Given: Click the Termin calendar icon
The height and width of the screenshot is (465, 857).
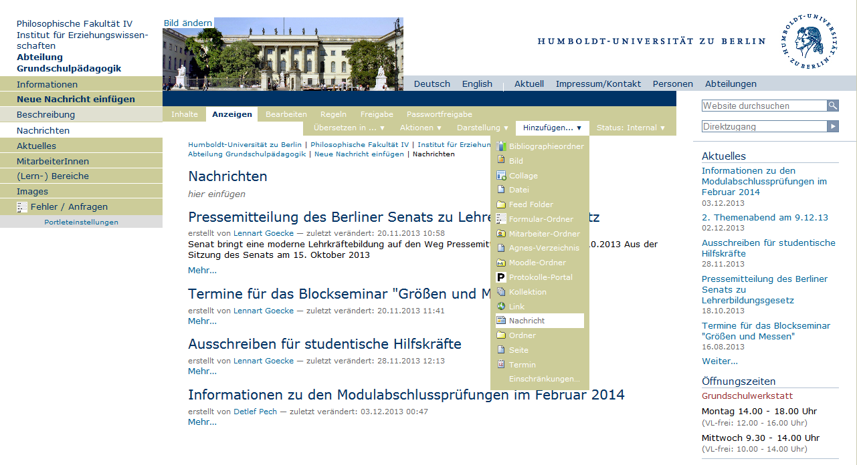Looking at the screenshot, I should point(501,365).
